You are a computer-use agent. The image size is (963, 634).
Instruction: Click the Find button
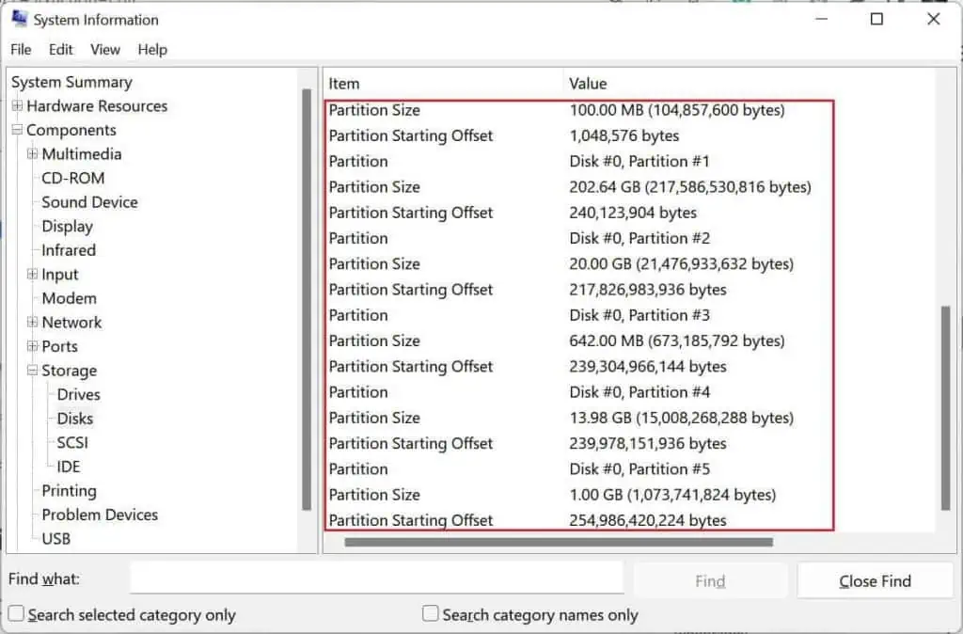coord(710,580)
